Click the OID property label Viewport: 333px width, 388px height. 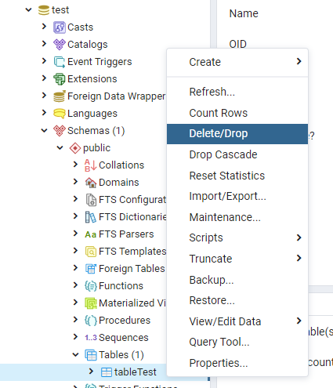(238, 44)
